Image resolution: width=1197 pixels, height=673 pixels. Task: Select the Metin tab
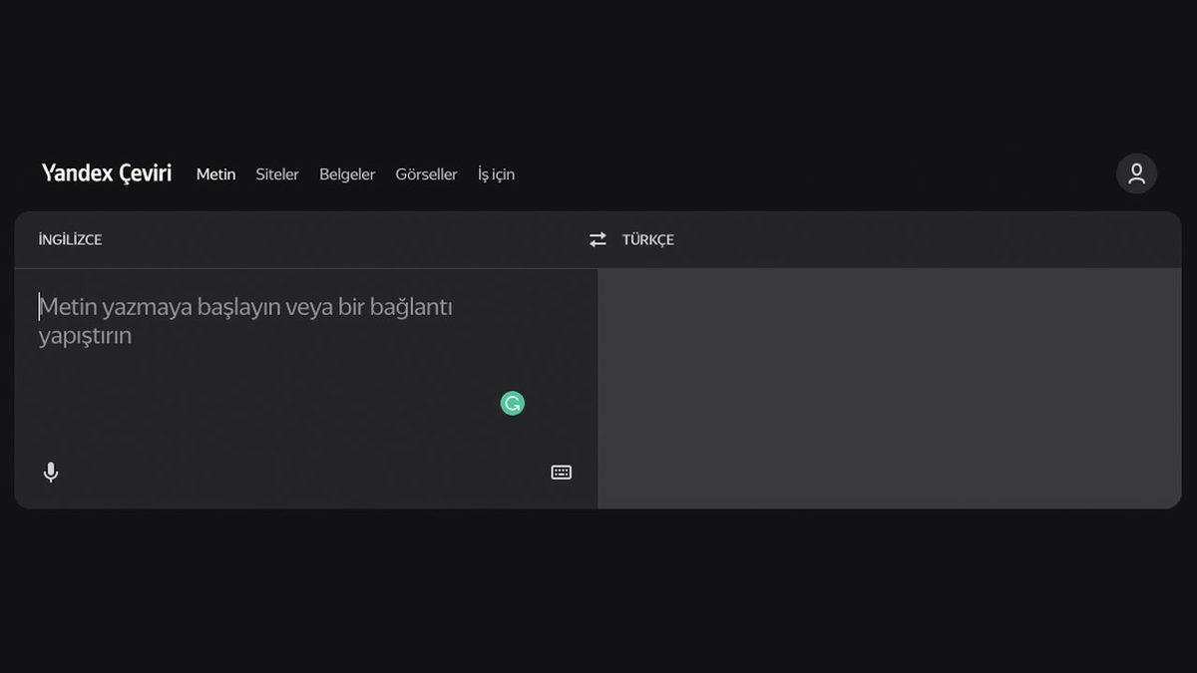(215, 174)
